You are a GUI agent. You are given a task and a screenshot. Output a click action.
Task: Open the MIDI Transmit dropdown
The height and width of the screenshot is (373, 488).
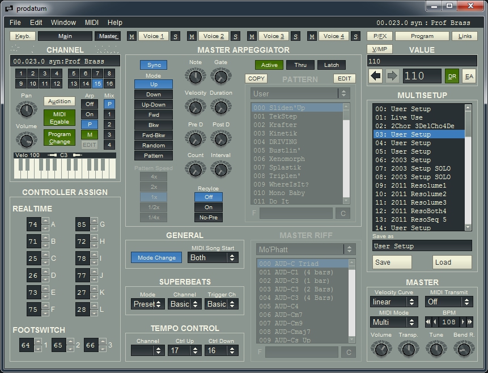tap(449, 302)
